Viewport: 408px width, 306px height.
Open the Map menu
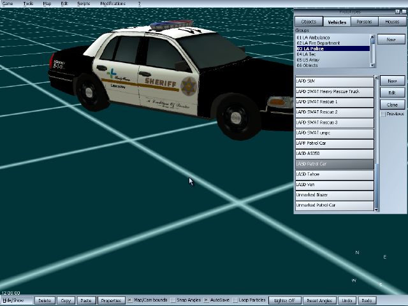click(47, 4)
